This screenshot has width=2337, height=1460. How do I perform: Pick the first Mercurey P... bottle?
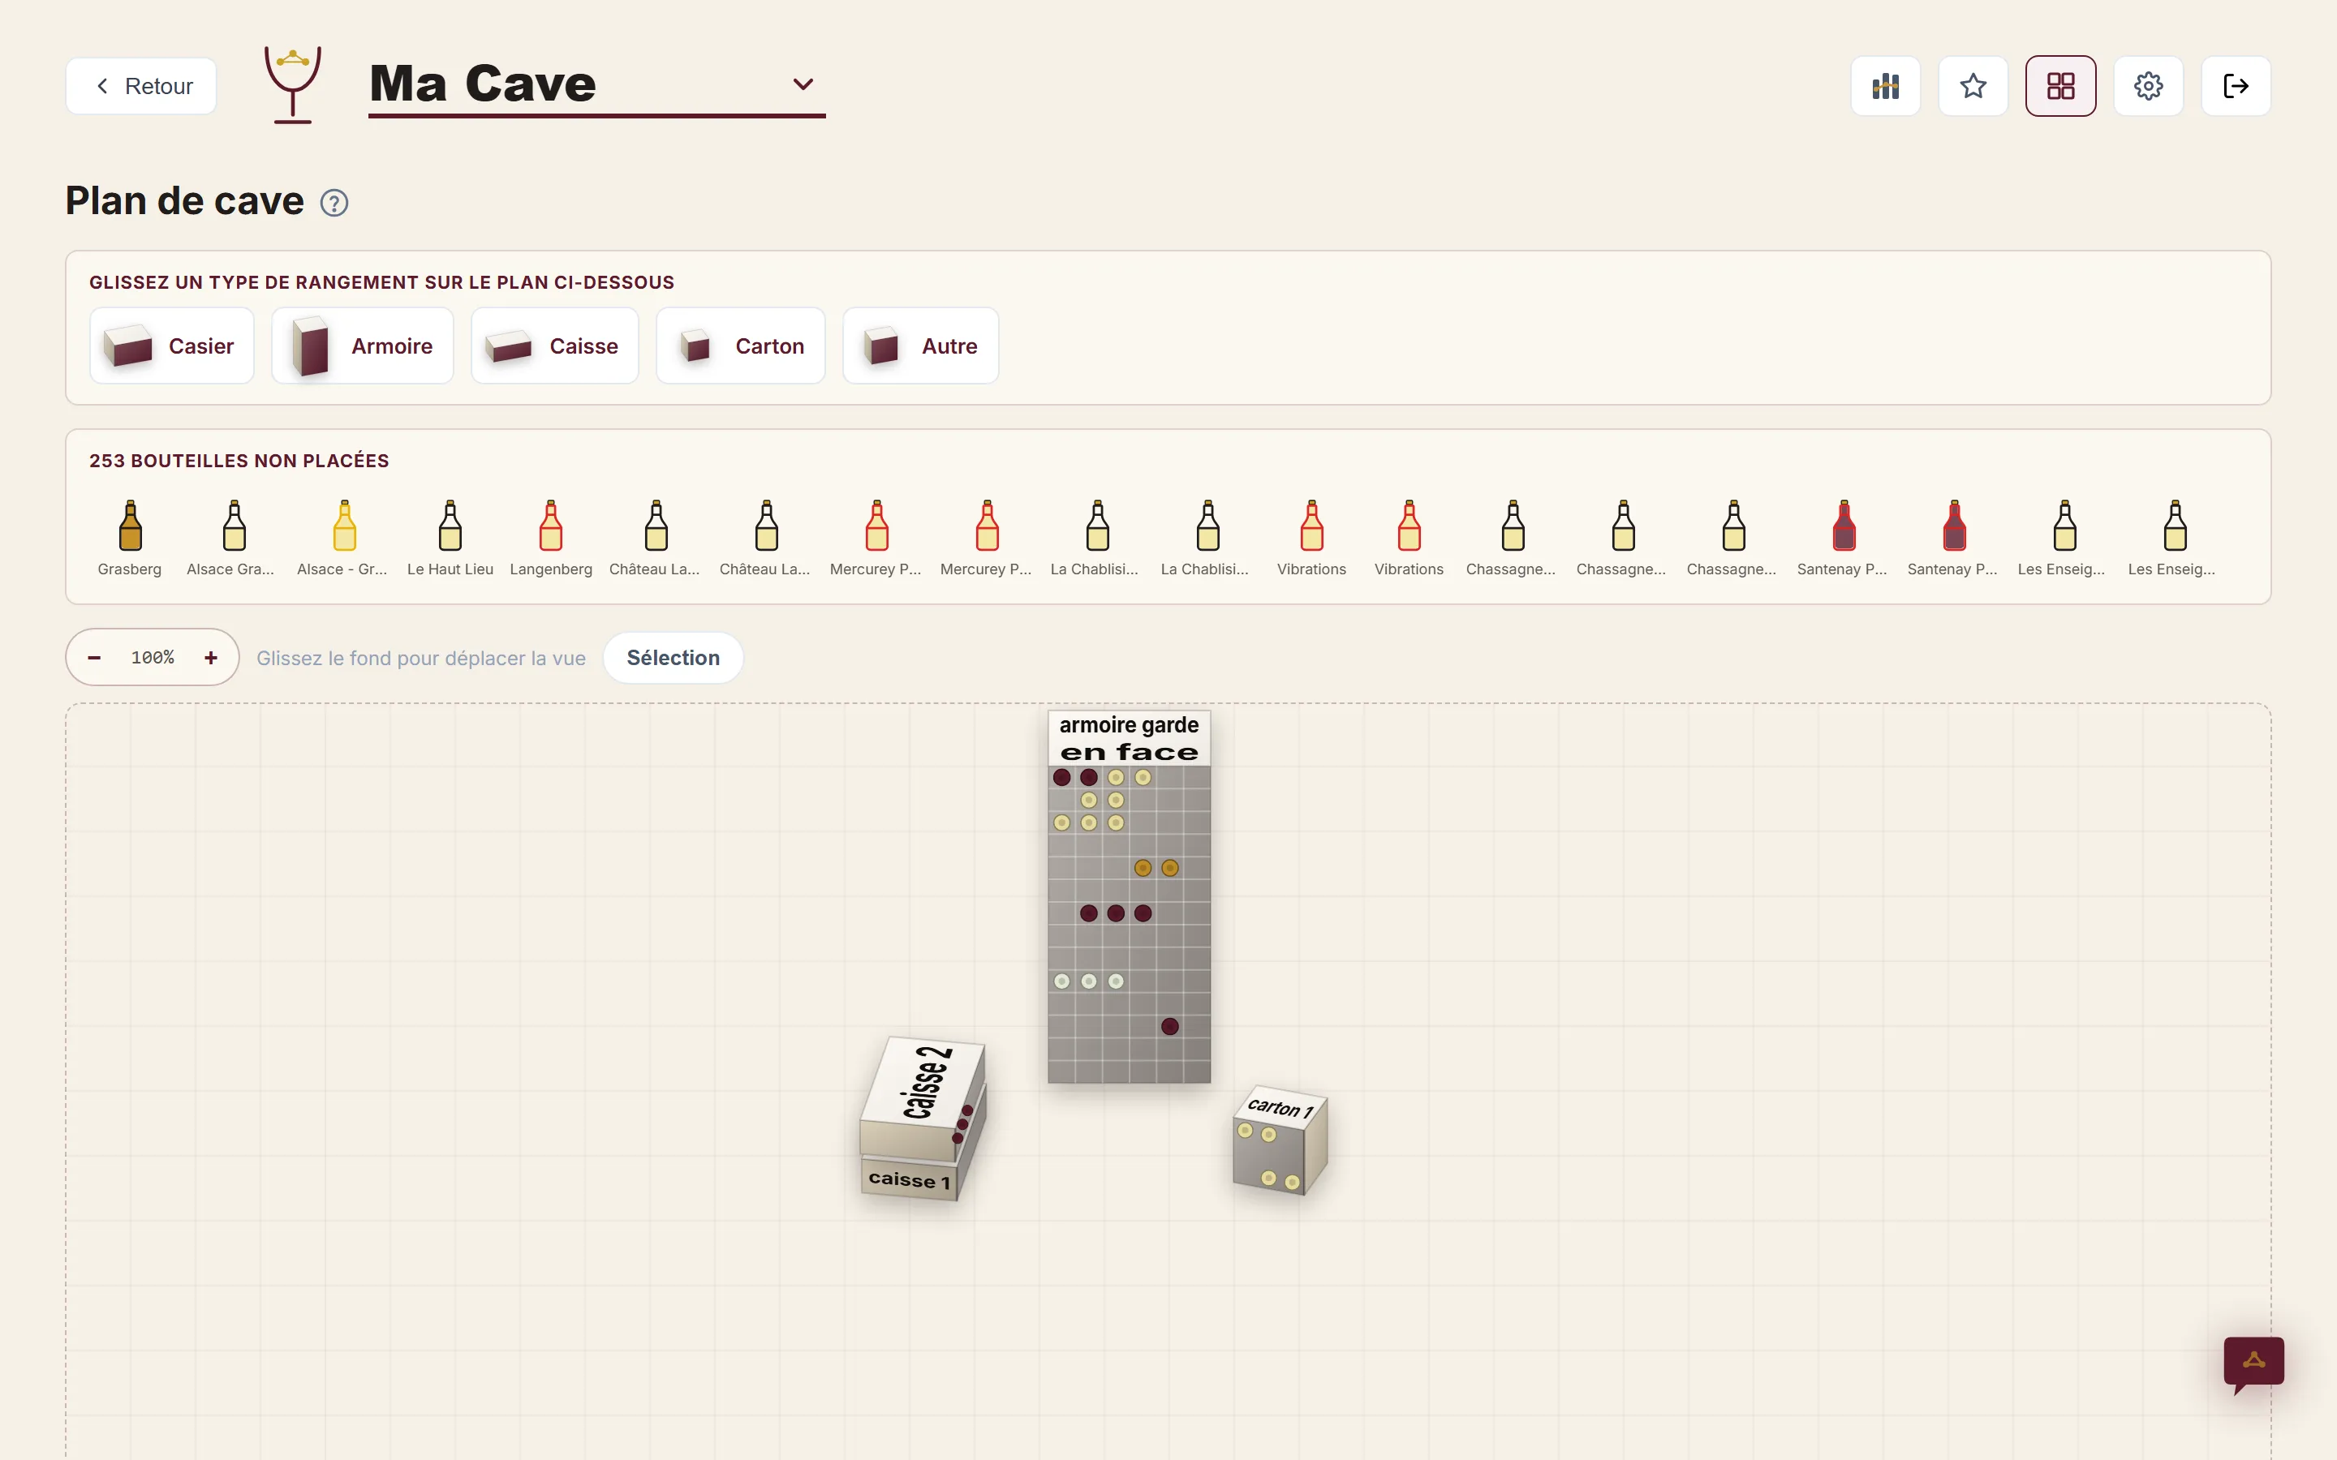coord(876,538)
